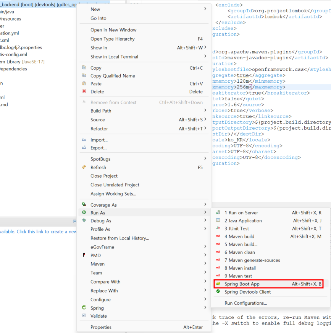This screenshot has width=331, height=333.
Task: Click the green Run As play icon
Action: (84, 212)
